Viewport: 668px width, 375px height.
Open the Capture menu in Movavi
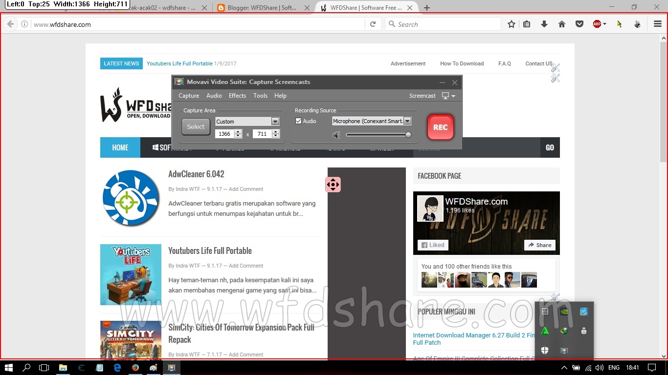189,96
